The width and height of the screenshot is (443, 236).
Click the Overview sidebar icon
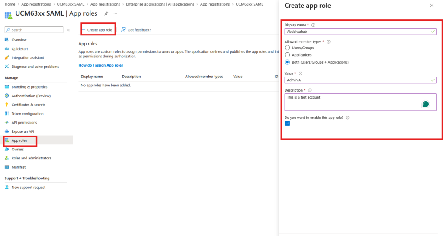tap(6, 40)
